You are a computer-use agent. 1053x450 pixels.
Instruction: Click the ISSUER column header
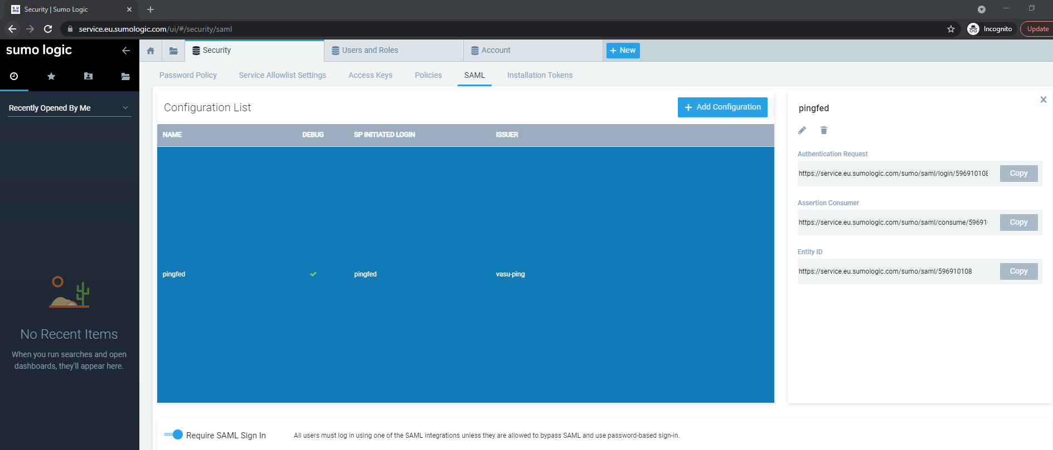pyautogui.click(x=507, y=135)
